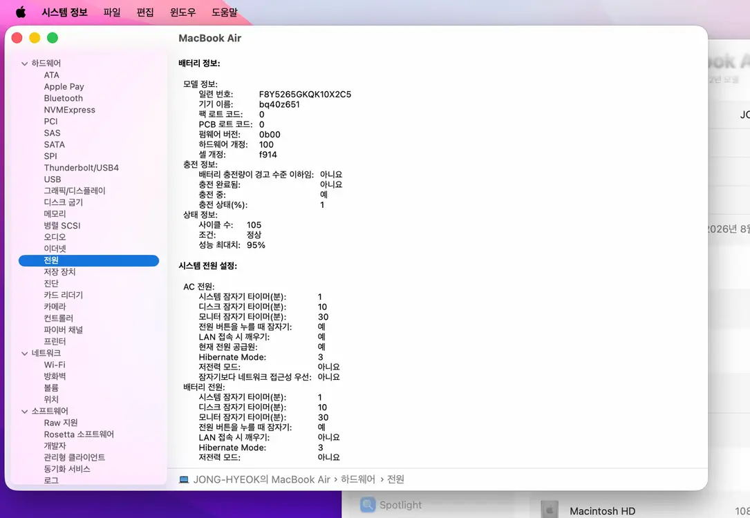This screenshot has height=518, width=750.
Task: Select the highlighted 전원 sidebar item
Action: (88, 260)
